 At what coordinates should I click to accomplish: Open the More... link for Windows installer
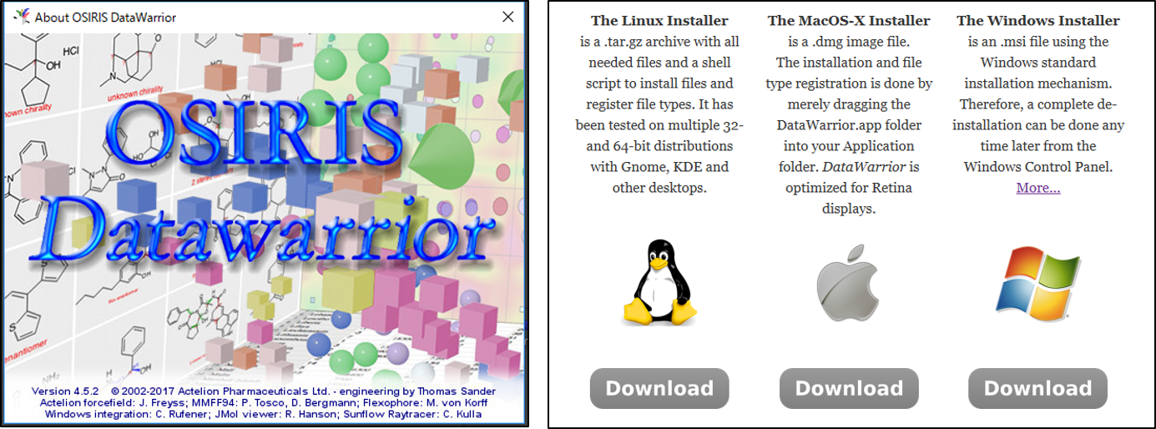point(1037,188)
